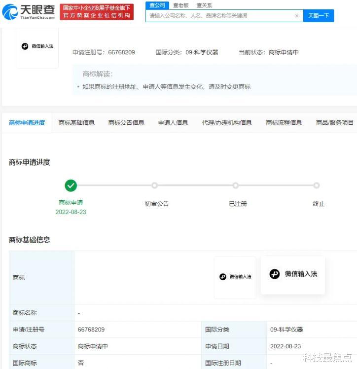The width and height of the screenshot is (357, 369).
Task: Click the 商标名称 row label
Action: [25, 313]
